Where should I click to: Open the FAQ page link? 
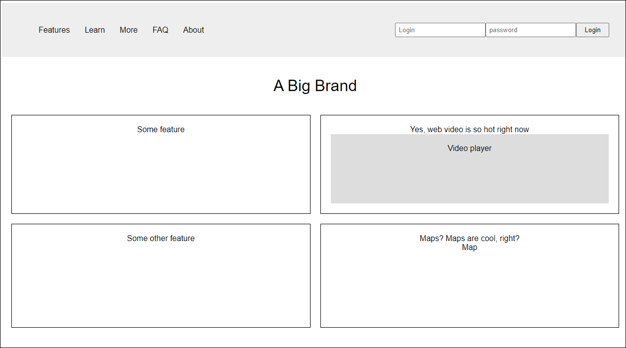(x=160, y=30)
